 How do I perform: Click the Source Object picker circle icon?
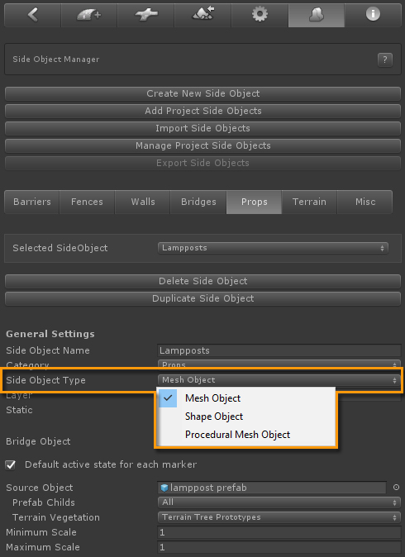(x=396, y=488)
